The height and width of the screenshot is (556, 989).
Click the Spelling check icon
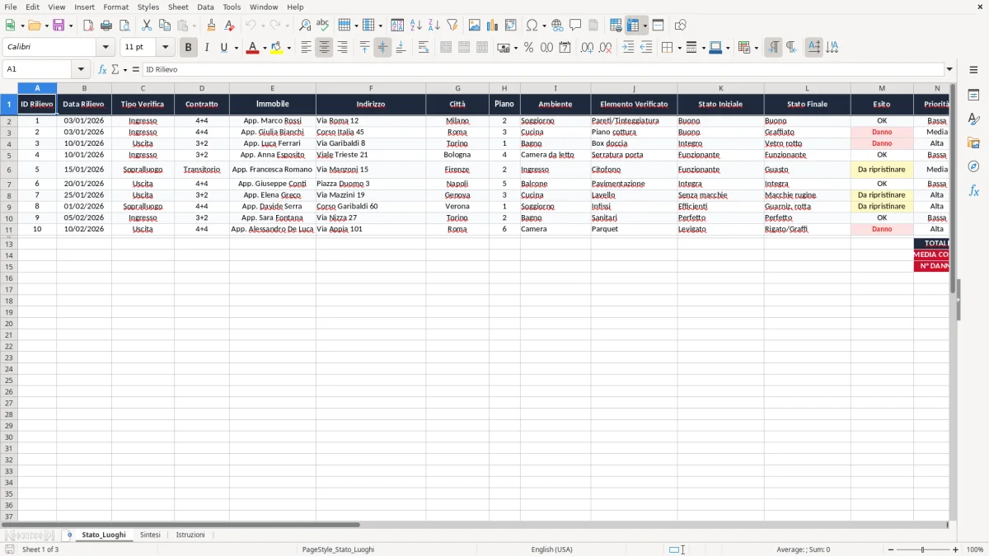323,26
